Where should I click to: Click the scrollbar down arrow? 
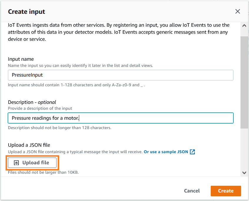[244, 173]
